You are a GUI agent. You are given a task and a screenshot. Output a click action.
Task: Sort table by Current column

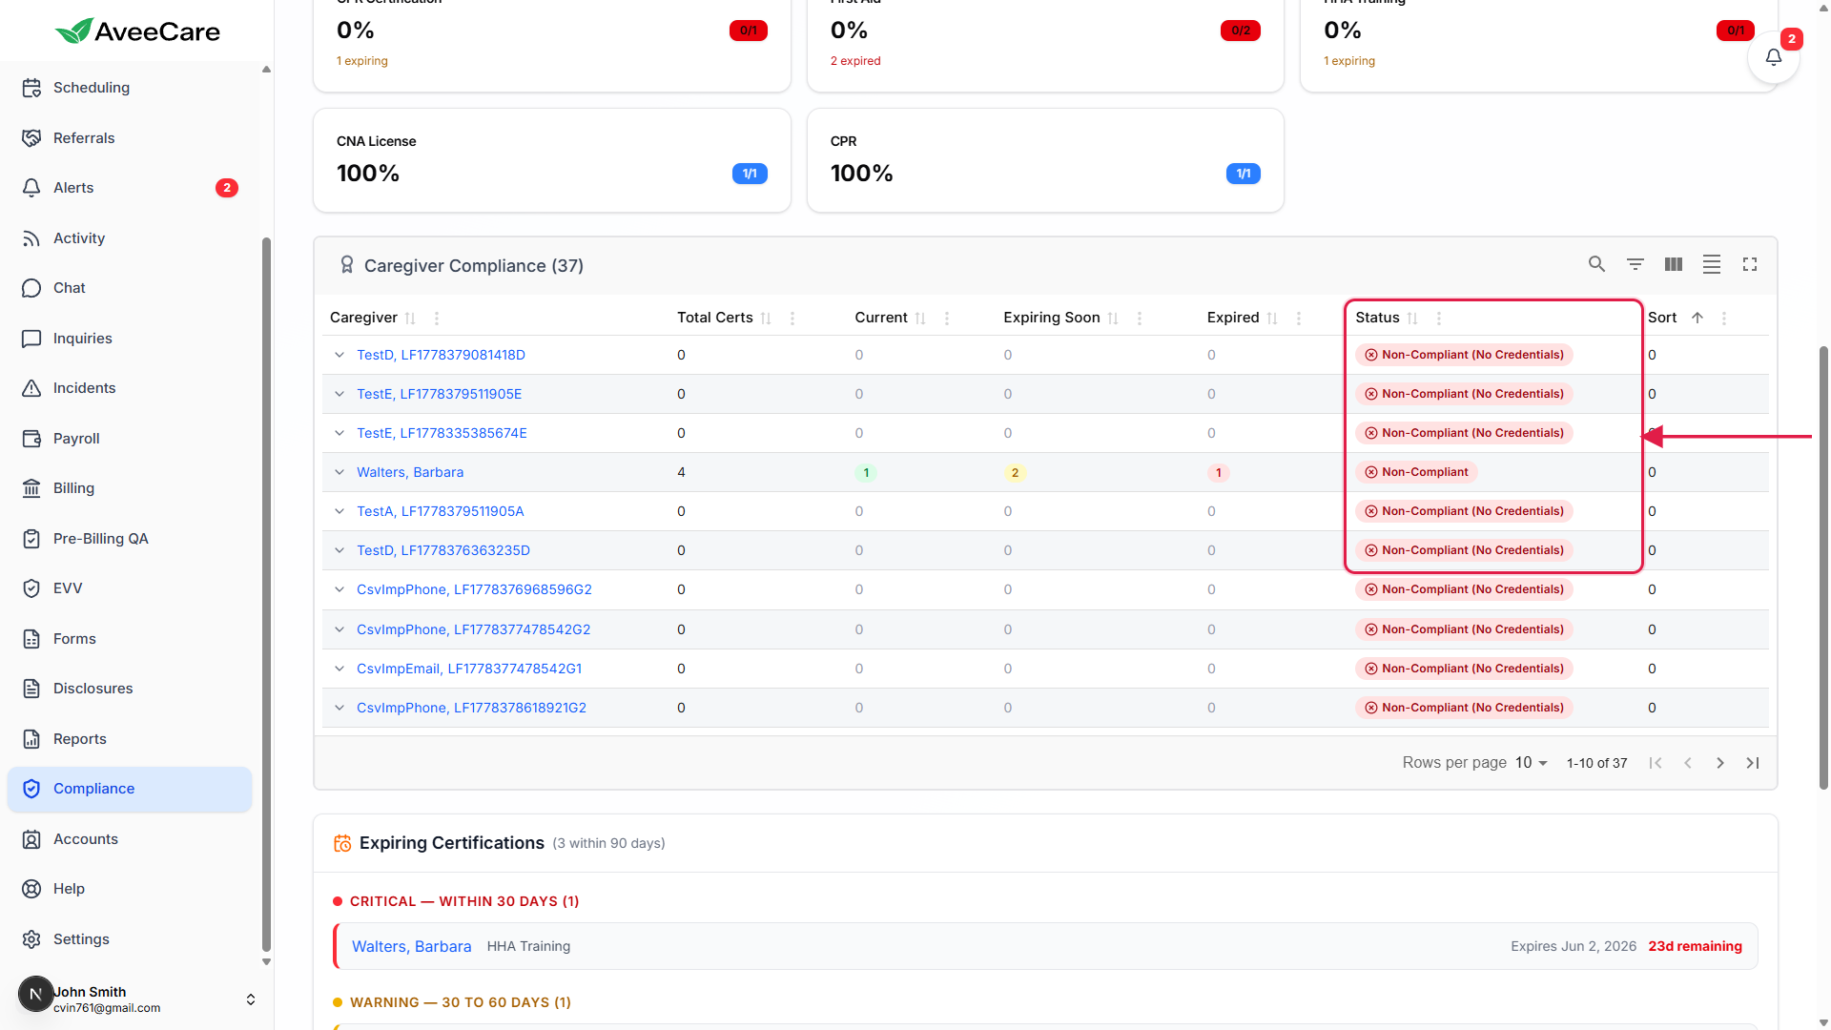(920, 319)
